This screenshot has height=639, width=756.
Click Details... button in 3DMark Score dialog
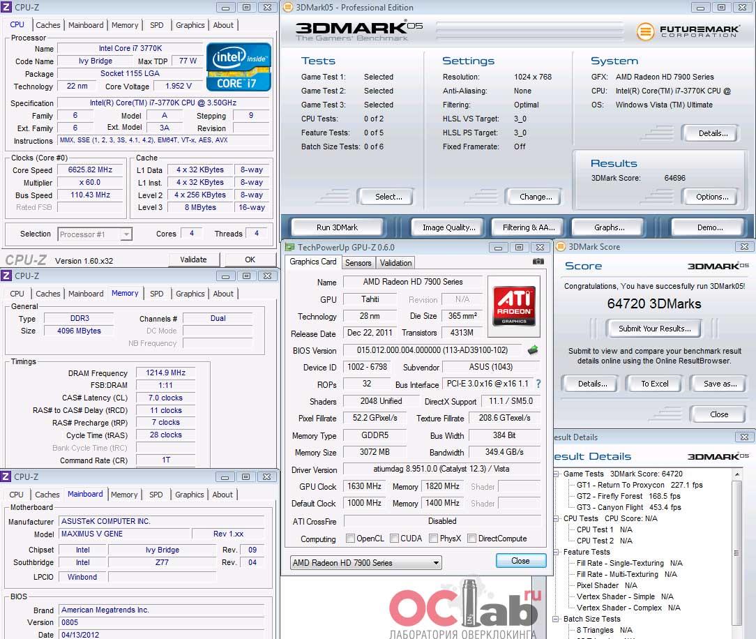[x=592, y=384]
